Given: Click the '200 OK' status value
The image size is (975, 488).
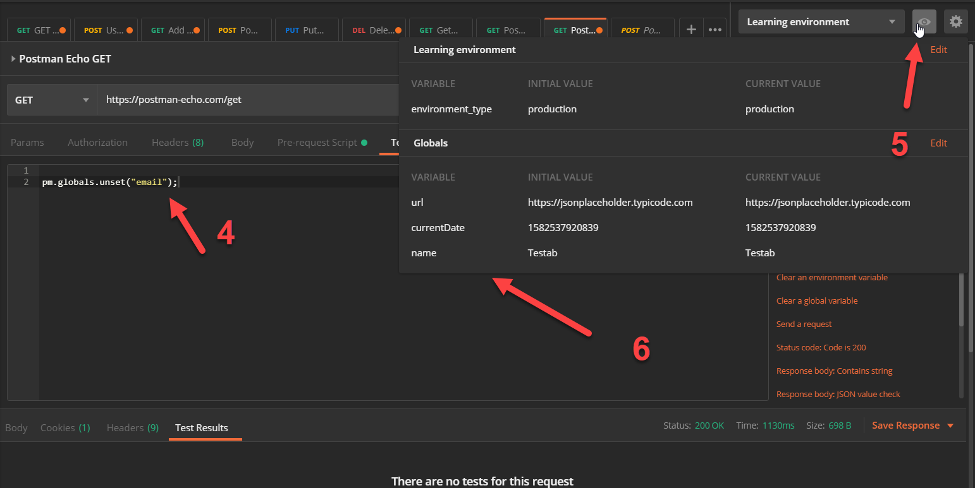Looking at the screenshot, I should pos(709,426).
